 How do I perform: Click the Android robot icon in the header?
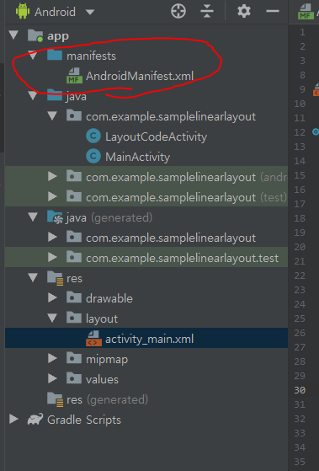coord(23,12)
